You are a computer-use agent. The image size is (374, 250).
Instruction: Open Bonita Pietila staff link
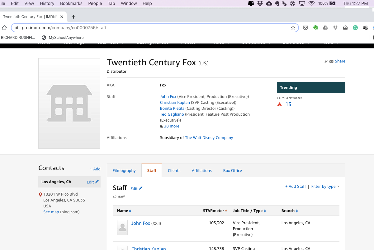(x=172, y=109)
